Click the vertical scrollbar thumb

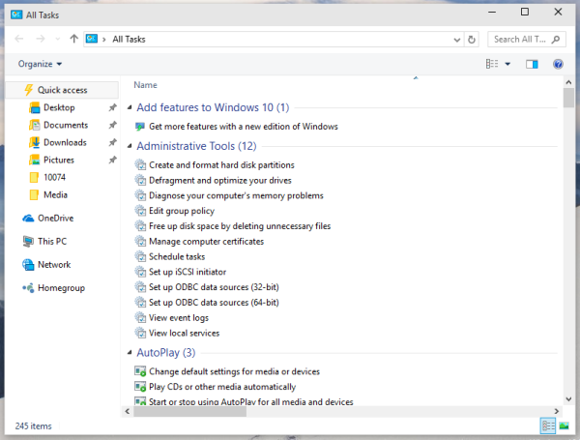tap(568, 98)
